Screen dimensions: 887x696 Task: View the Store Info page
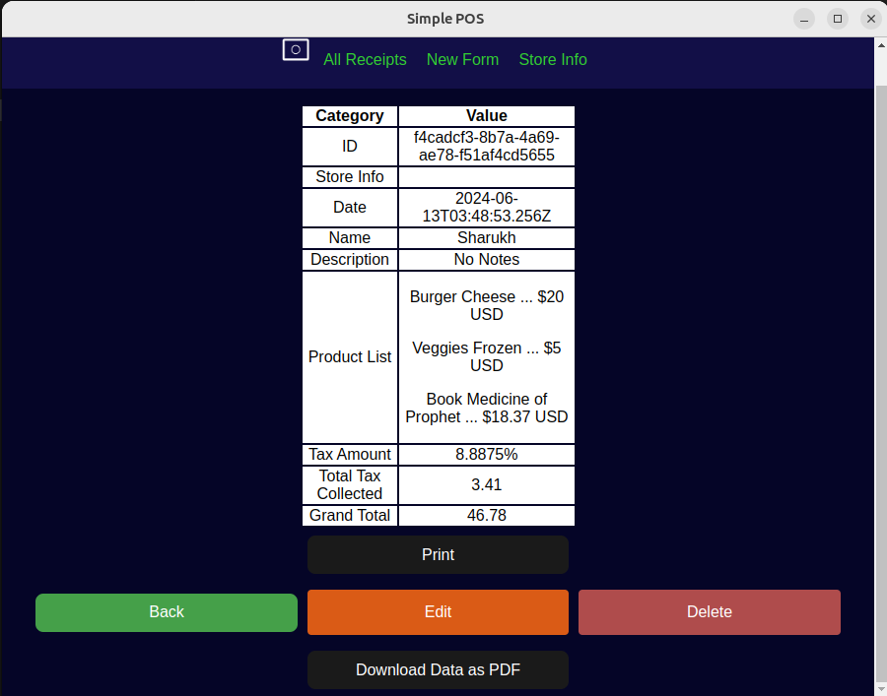pyautogui.click(x=552, y=59)
